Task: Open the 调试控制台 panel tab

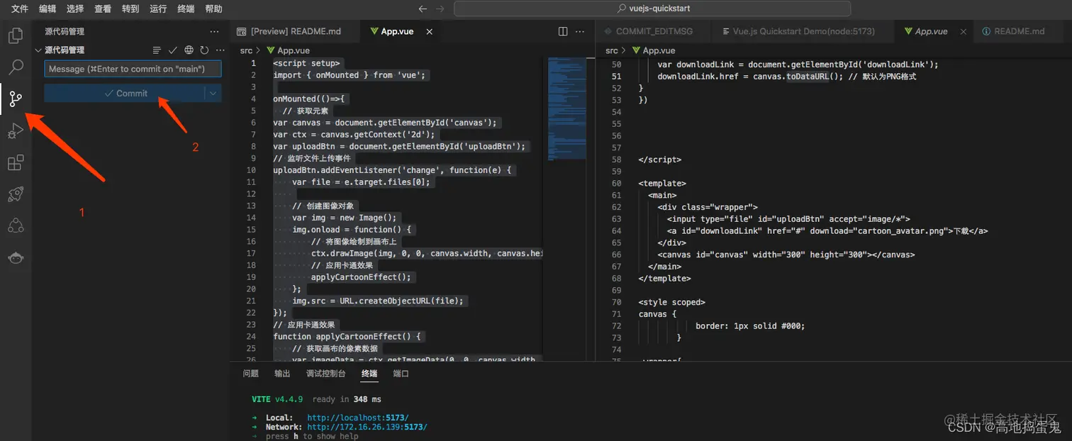Action: 326,374
